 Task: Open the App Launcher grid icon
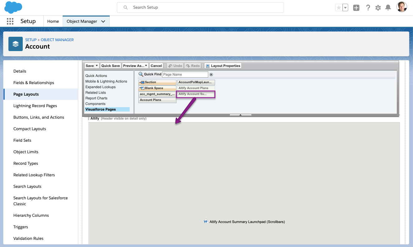tap(10, 21)
